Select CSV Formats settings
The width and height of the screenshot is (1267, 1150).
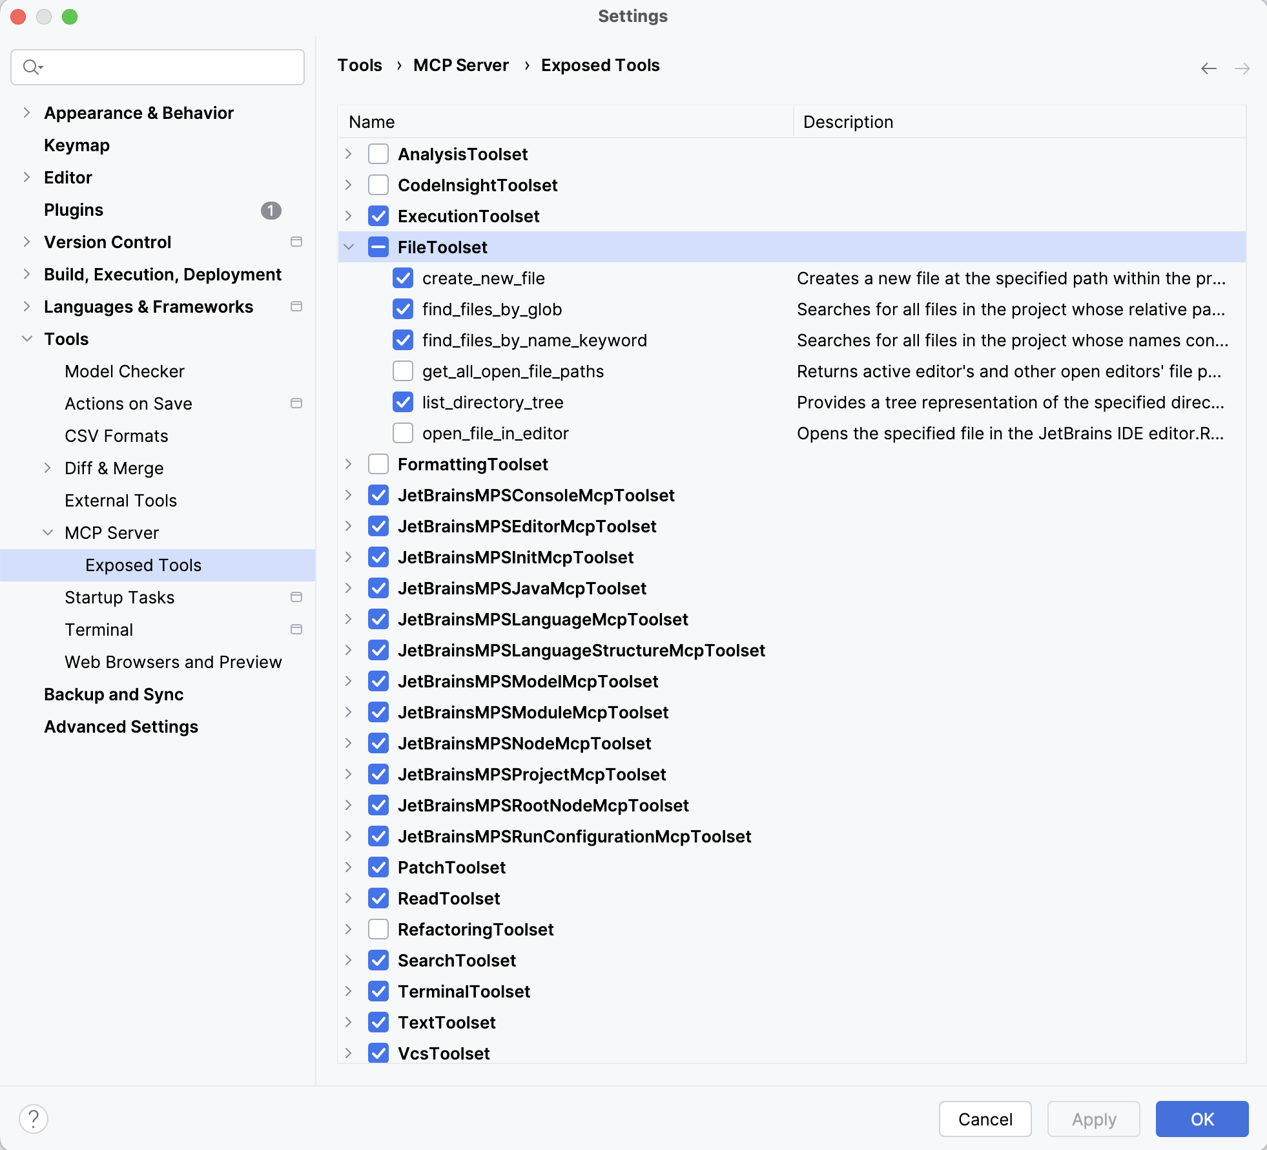[116, 436]
